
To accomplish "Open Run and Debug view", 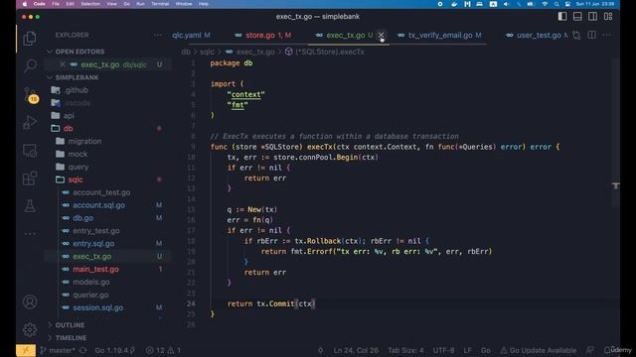I will click(x=30, y=122).
